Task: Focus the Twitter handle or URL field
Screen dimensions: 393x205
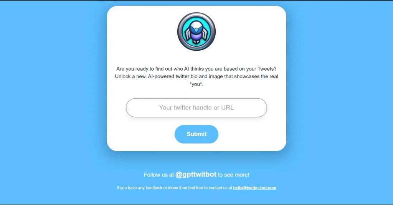Action: 196,107
